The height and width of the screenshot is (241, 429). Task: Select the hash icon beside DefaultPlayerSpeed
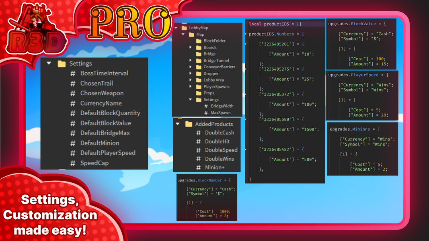click(x=73, y=153)
